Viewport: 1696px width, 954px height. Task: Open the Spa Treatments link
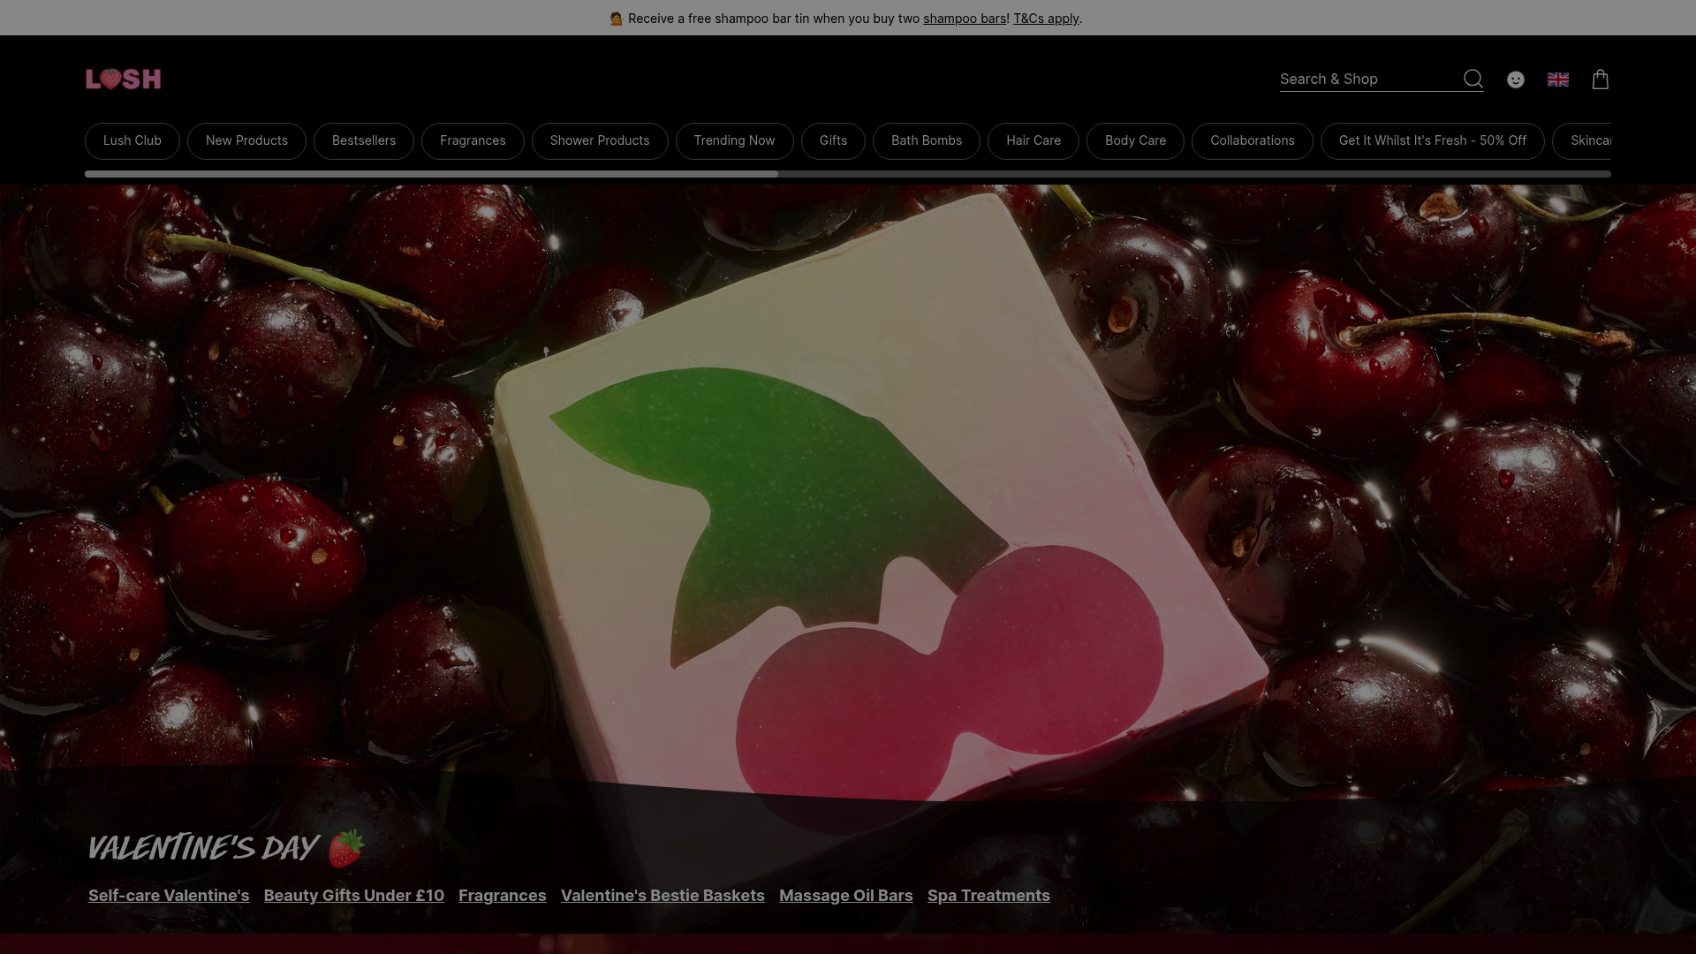click(988, 896)
